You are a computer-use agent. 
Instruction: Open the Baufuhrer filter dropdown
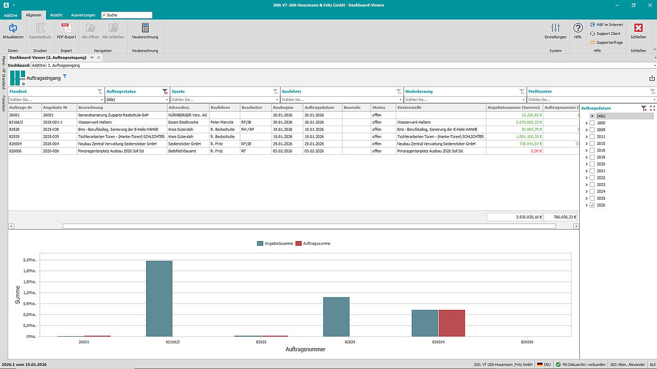click(x=400, y=100)
